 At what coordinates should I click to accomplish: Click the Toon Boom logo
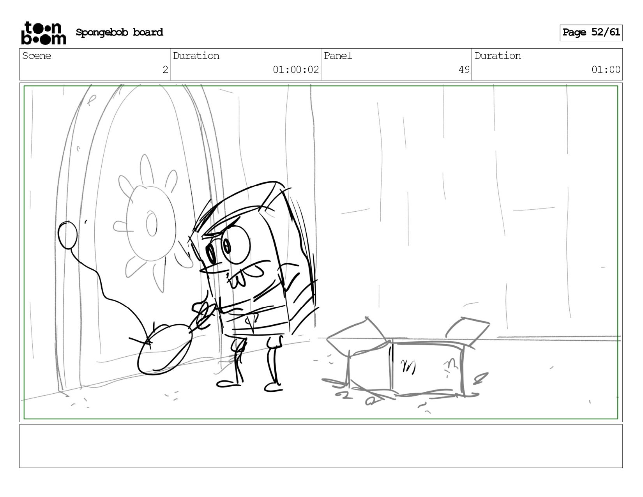coord(43,33)
